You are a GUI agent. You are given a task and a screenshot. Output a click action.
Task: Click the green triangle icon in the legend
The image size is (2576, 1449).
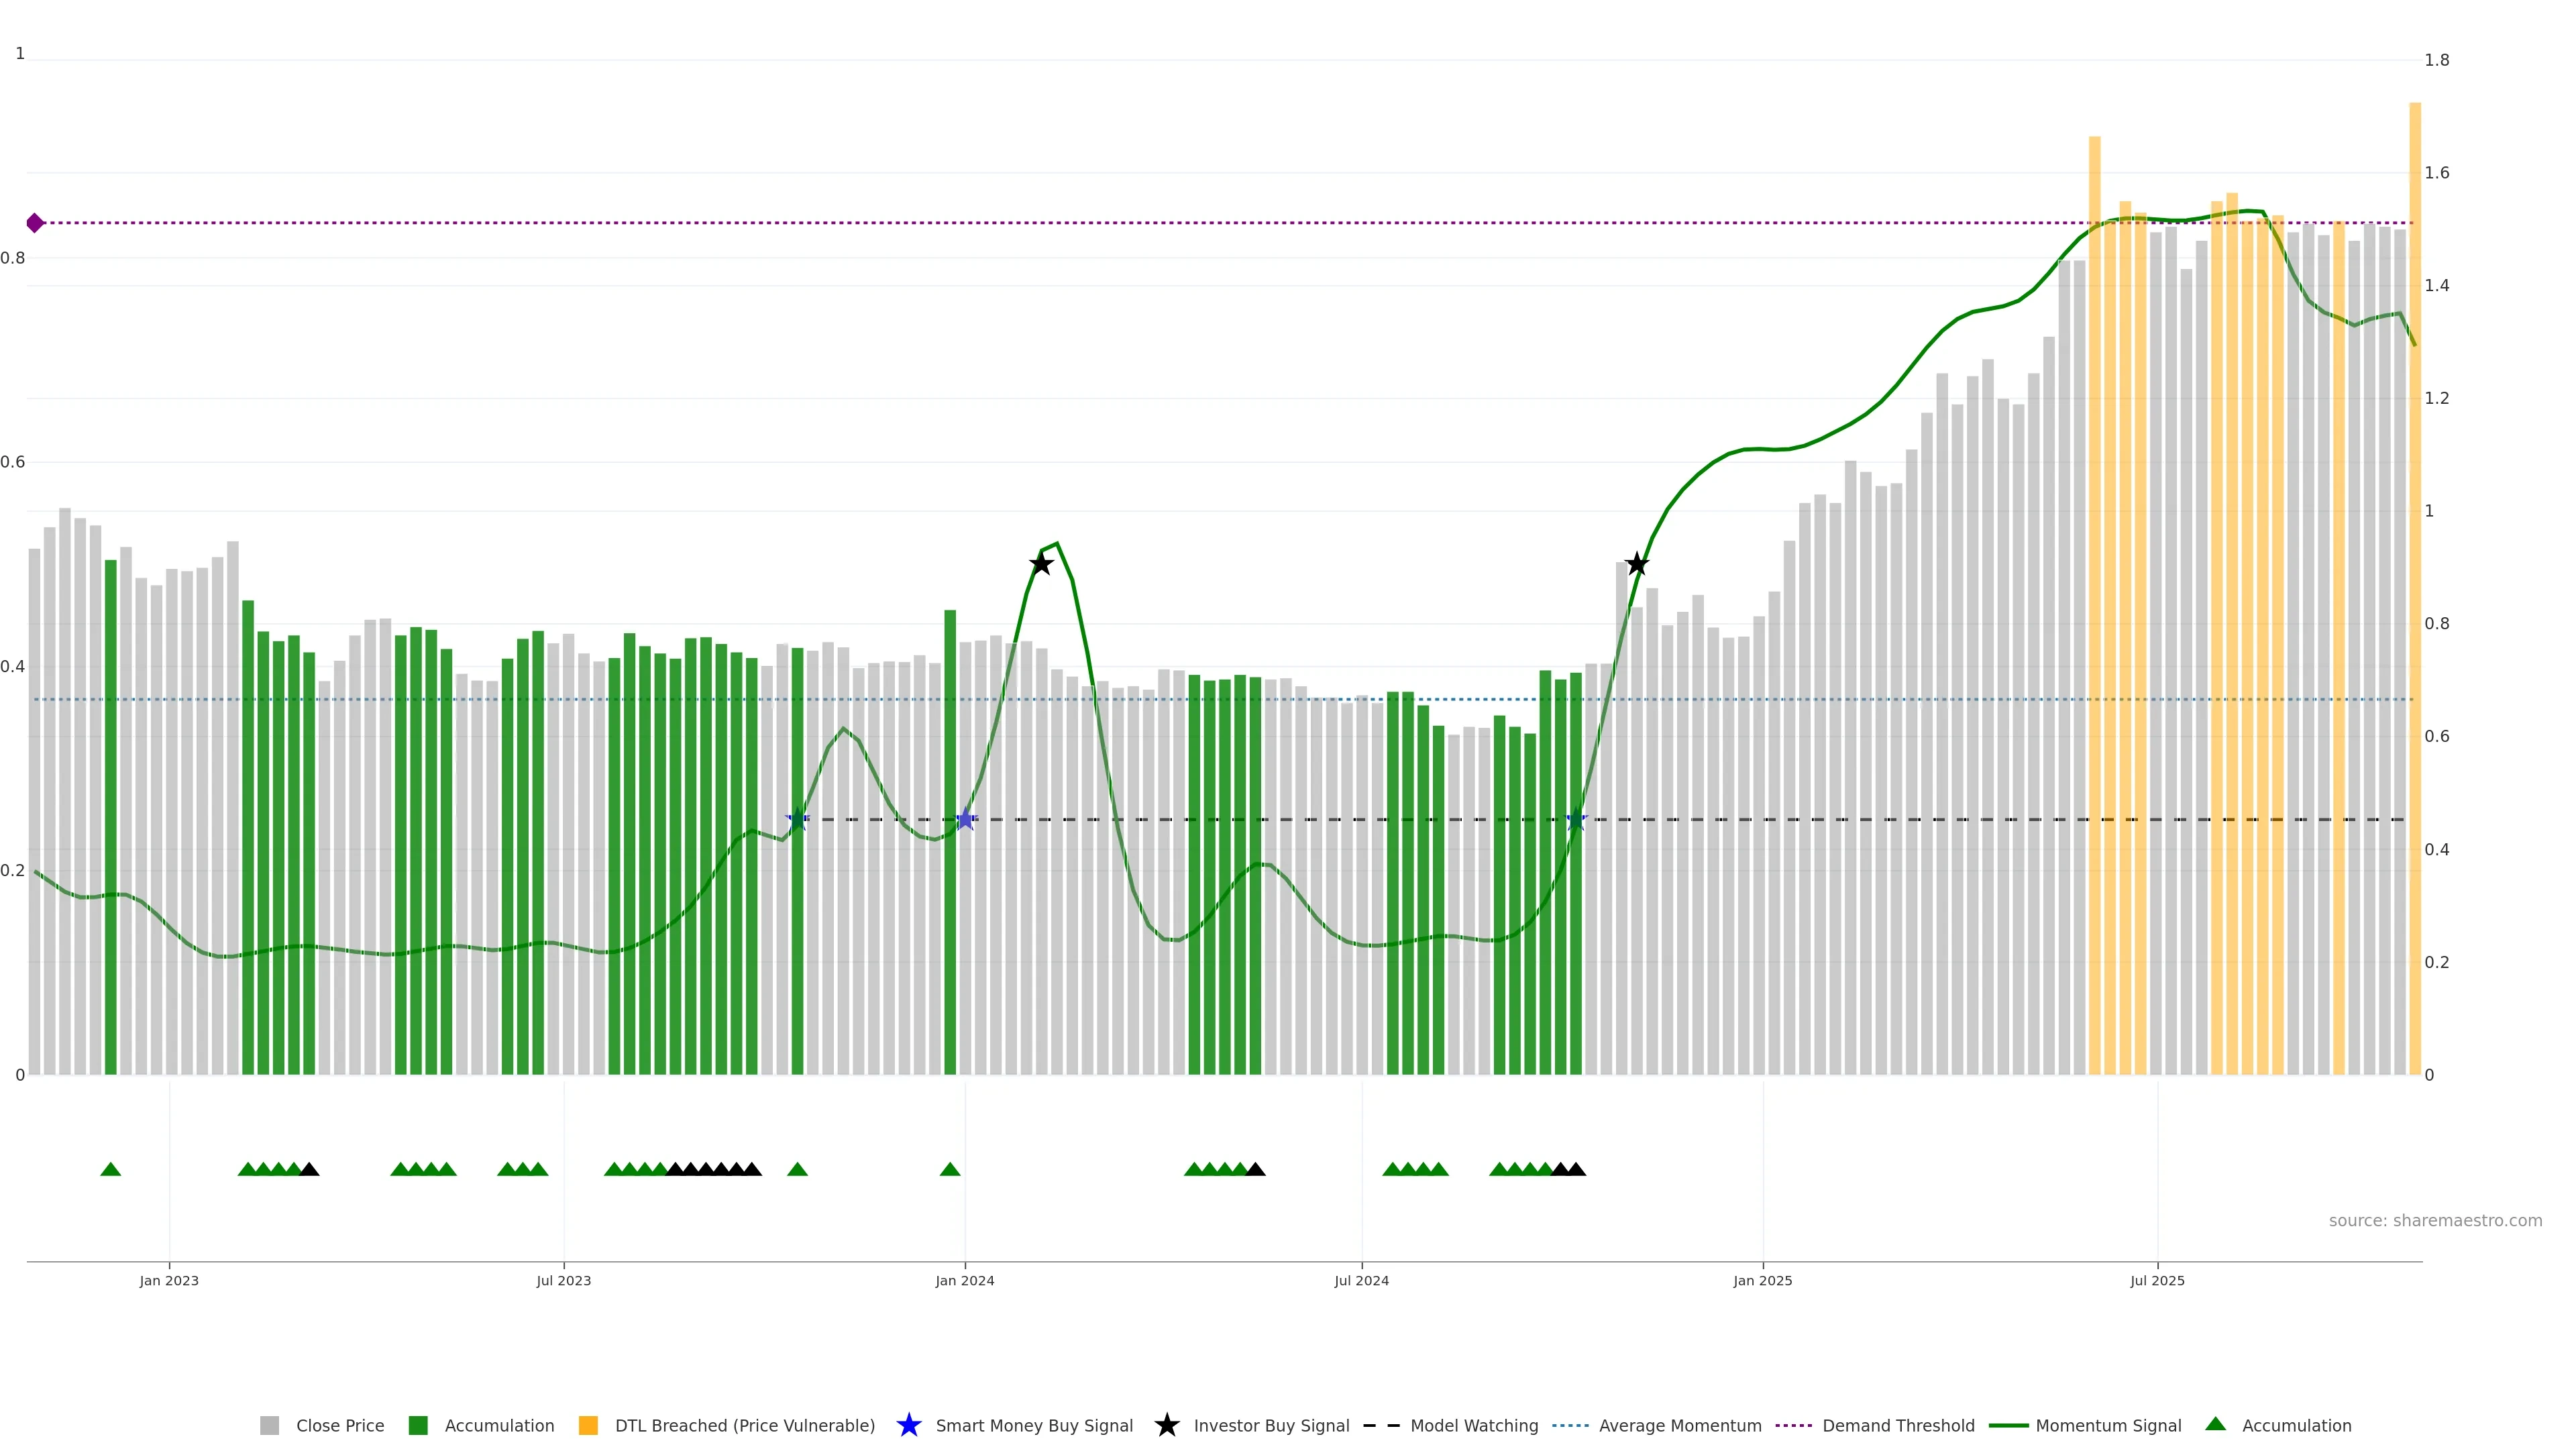[x=2215, y=1424]
